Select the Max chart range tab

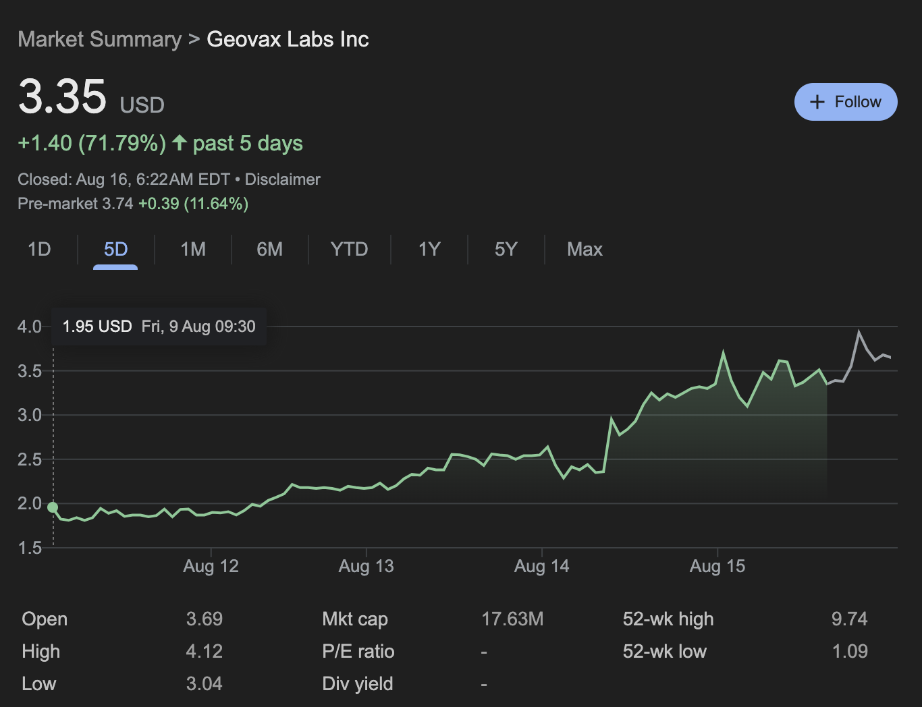click(x=585, y=250)
